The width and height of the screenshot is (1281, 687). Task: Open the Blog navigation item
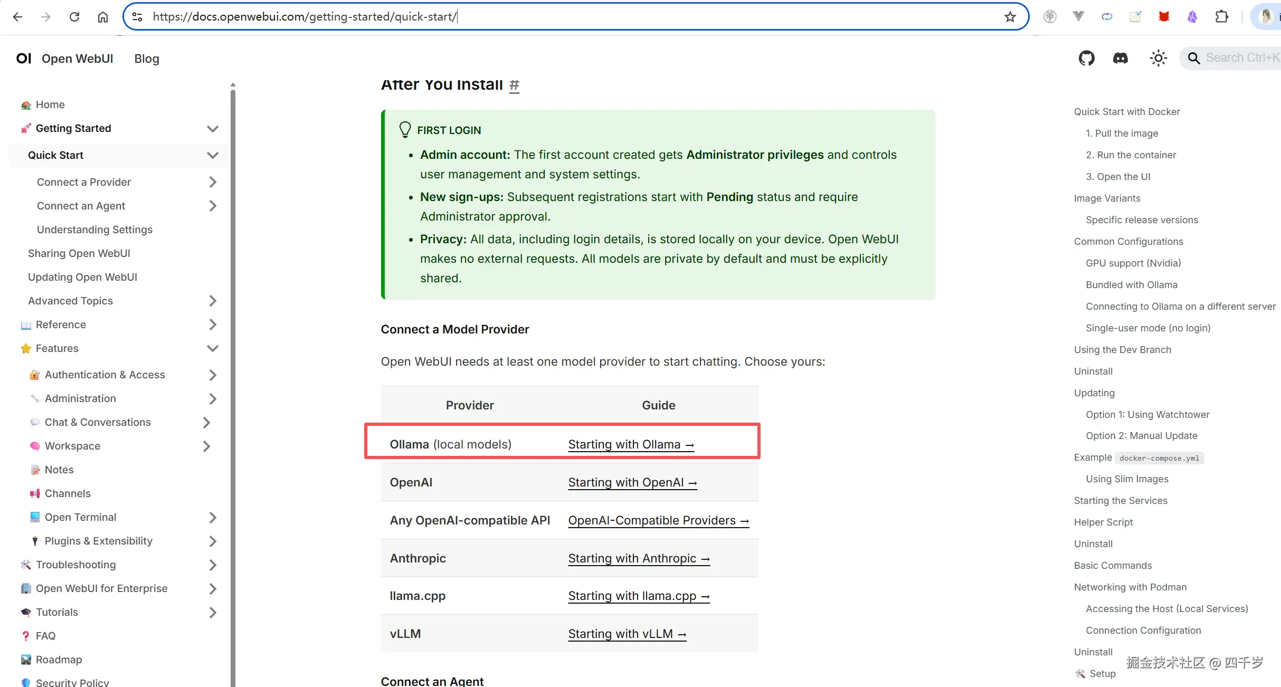(147, 59)
